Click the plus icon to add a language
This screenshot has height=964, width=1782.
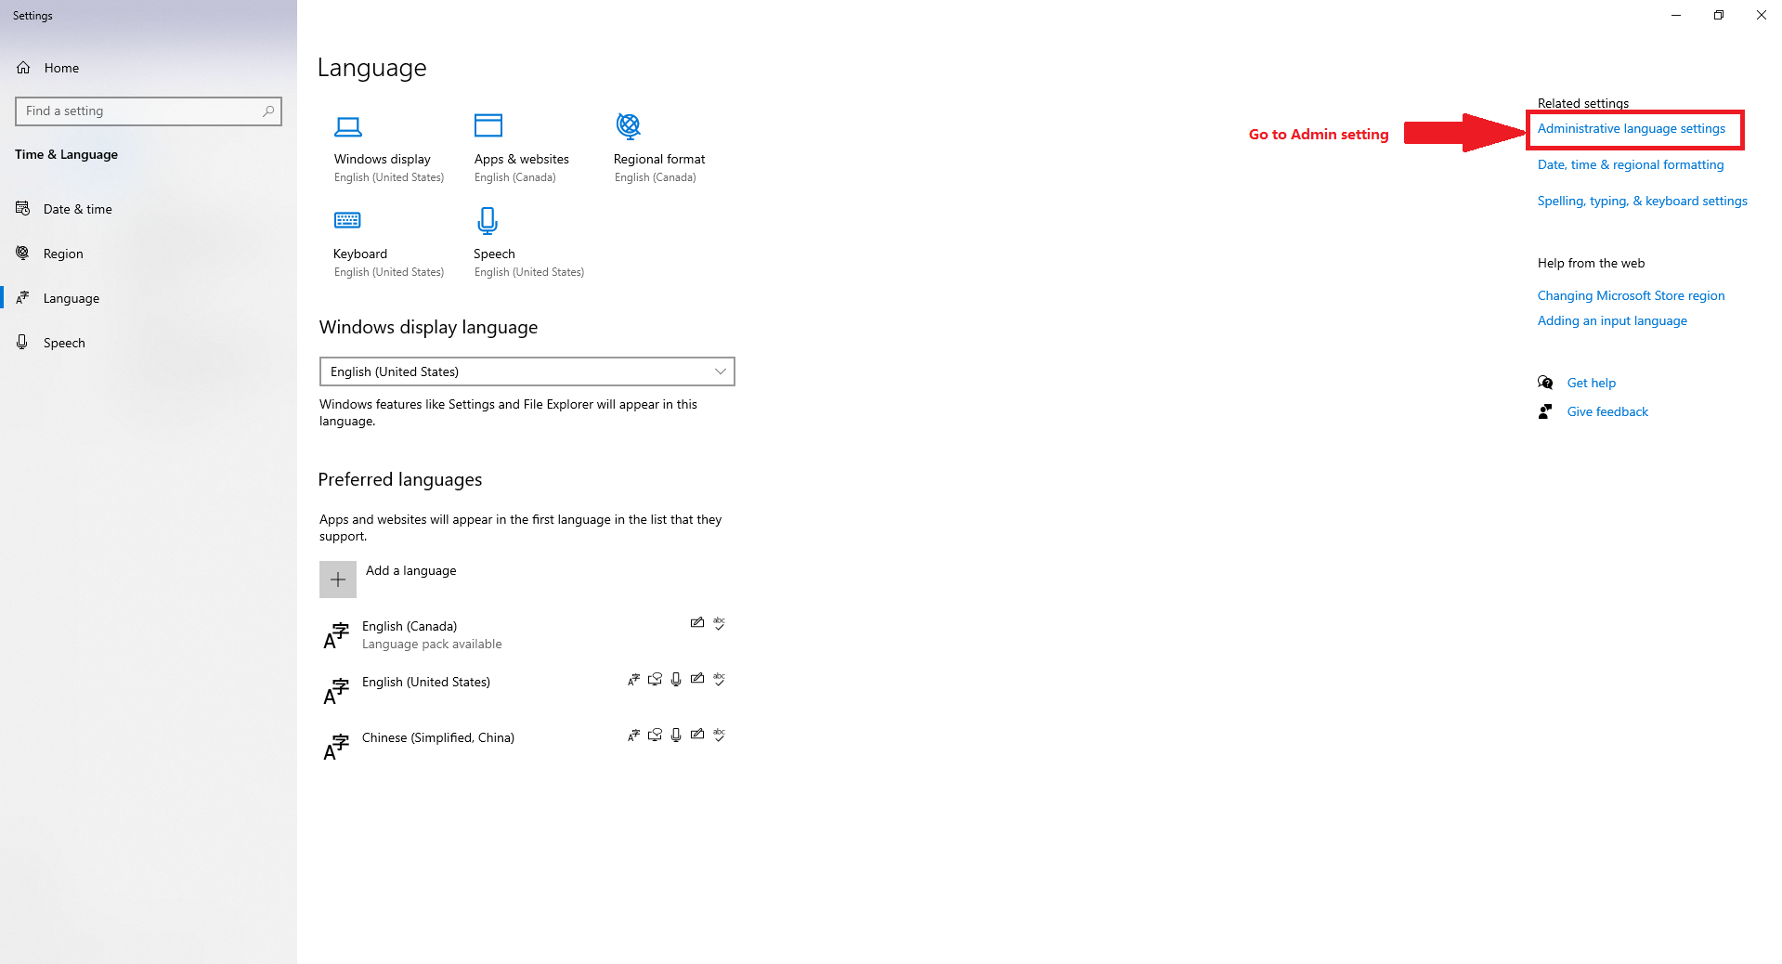tap(338, 580)
